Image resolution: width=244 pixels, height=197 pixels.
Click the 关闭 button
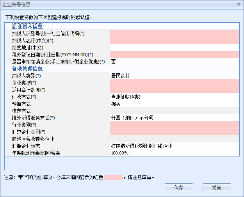tap(217, 188)
